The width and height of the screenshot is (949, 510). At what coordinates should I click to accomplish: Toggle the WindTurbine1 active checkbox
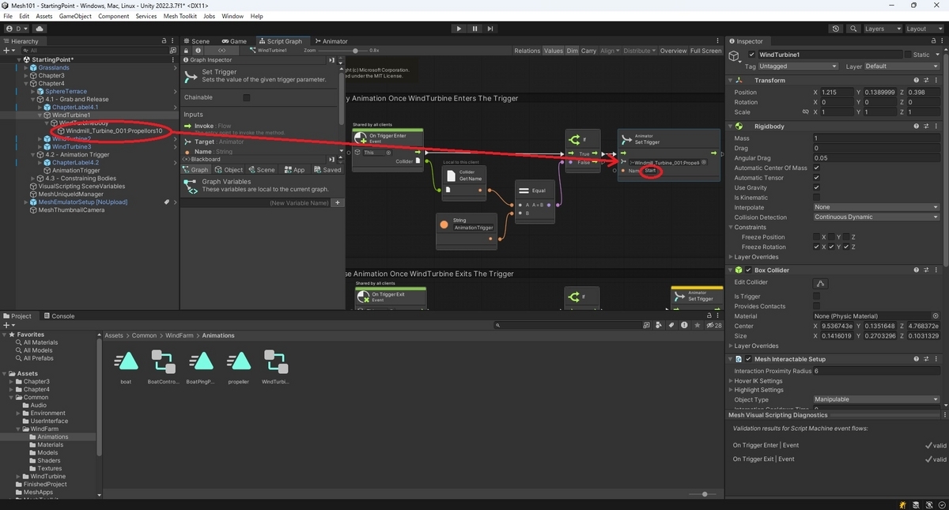[x=752, y=55]
